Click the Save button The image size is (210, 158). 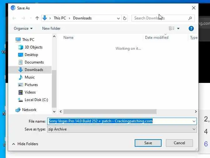point(148,143)
